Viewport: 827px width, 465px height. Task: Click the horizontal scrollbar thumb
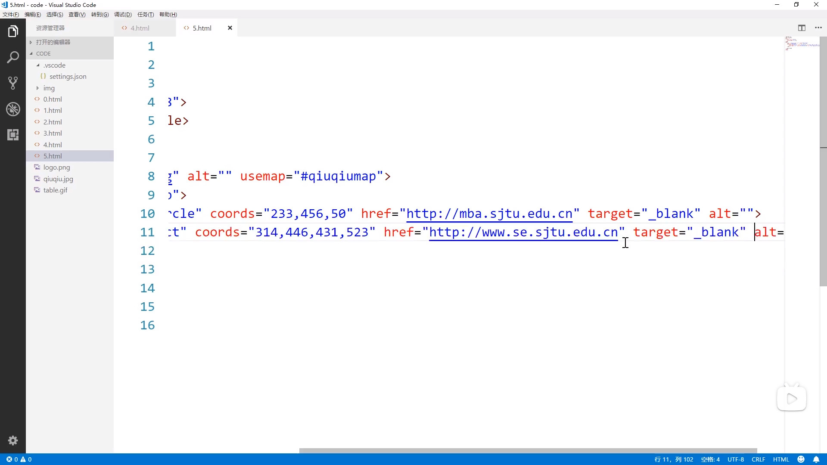(x=528, y=451)
